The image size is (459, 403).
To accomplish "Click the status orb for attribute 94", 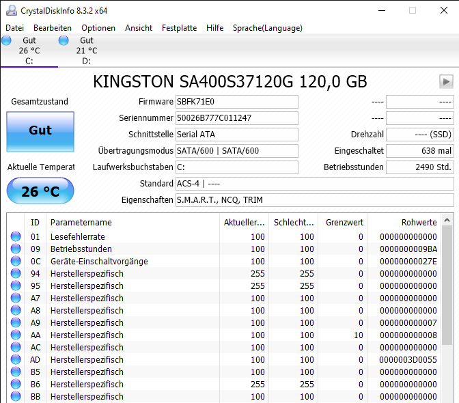I will coord(16,273).
